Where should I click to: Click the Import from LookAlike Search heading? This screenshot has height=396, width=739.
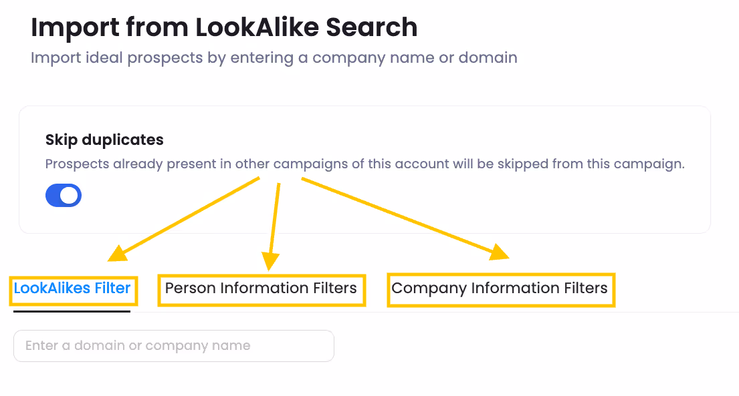click(223, 27)
